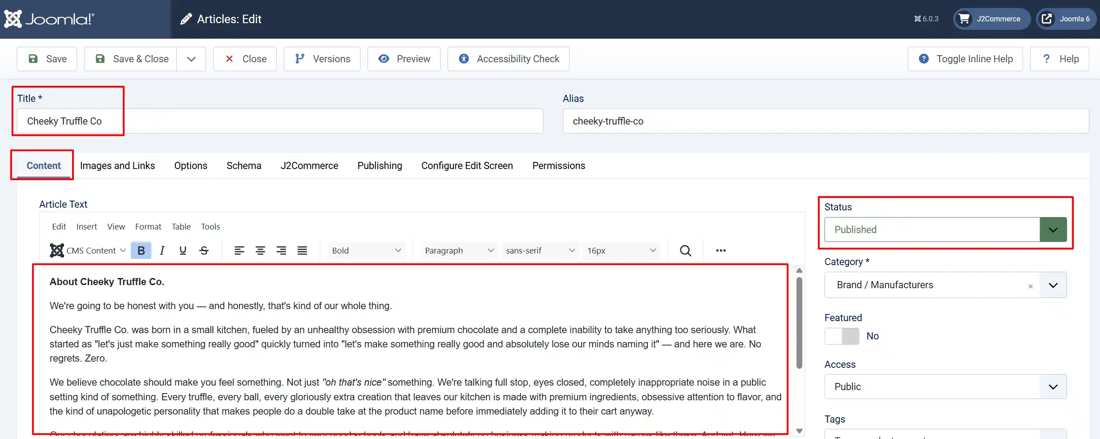Open the editor Edit menu

[x=59, y=226]
